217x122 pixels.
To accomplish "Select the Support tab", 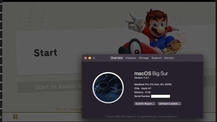I will 156,58.
